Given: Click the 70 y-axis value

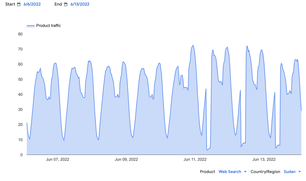Looking at the screenshot, I should [20, 49].
